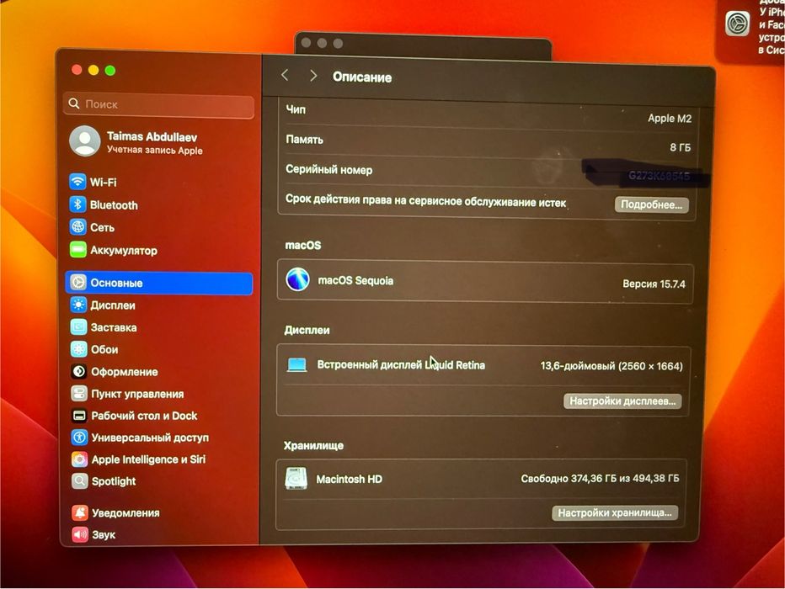
Task: Click the Хранилище section heading
Action: (313, 445)
